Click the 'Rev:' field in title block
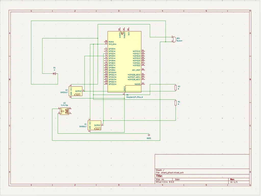 pyautogui.click(x=232, y=179)
